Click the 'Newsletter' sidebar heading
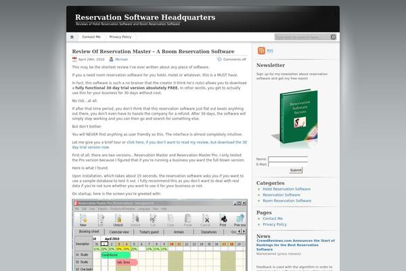The image size is (406, 271). 271,65
